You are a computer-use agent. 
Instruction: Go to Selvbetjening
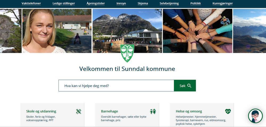169,3
